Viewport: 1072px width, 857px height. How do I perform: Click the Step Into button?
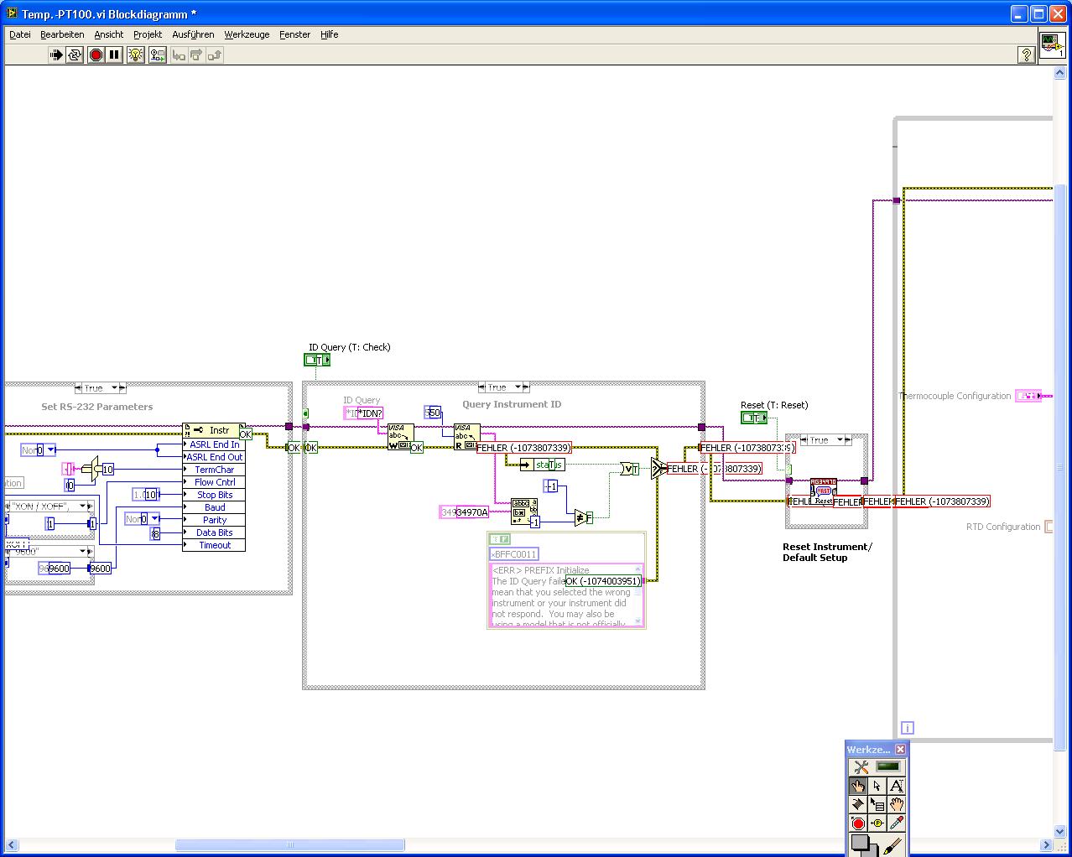(178, 55)
